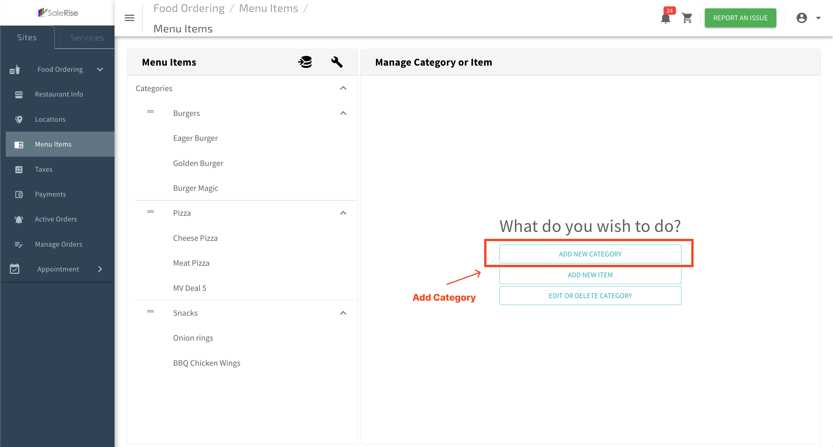
Task: Click the import data stack icon
Action: pyautogui.click(x=305, y=62)
